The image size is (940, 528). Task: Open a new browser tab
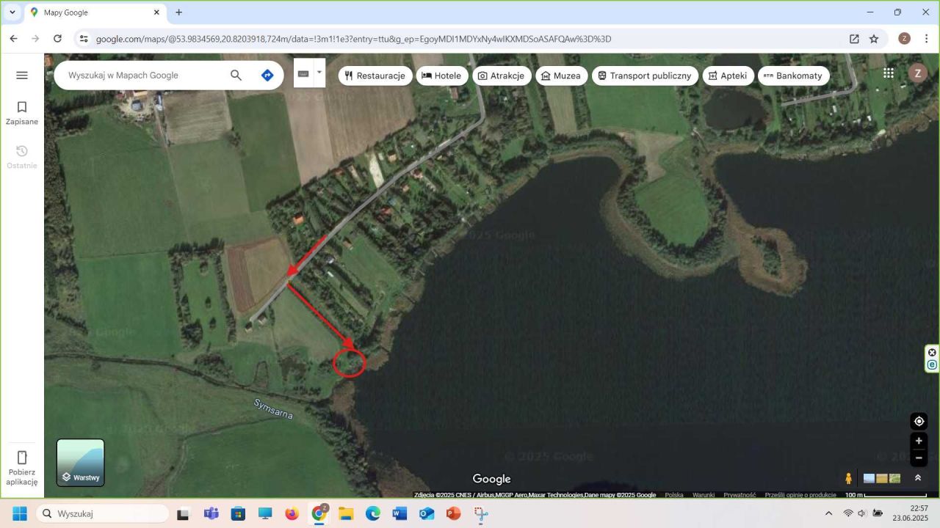[x=178, y=12]
